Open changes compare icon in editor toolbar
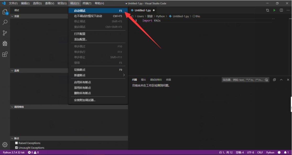The image size is (292, 155). [268, 10]
